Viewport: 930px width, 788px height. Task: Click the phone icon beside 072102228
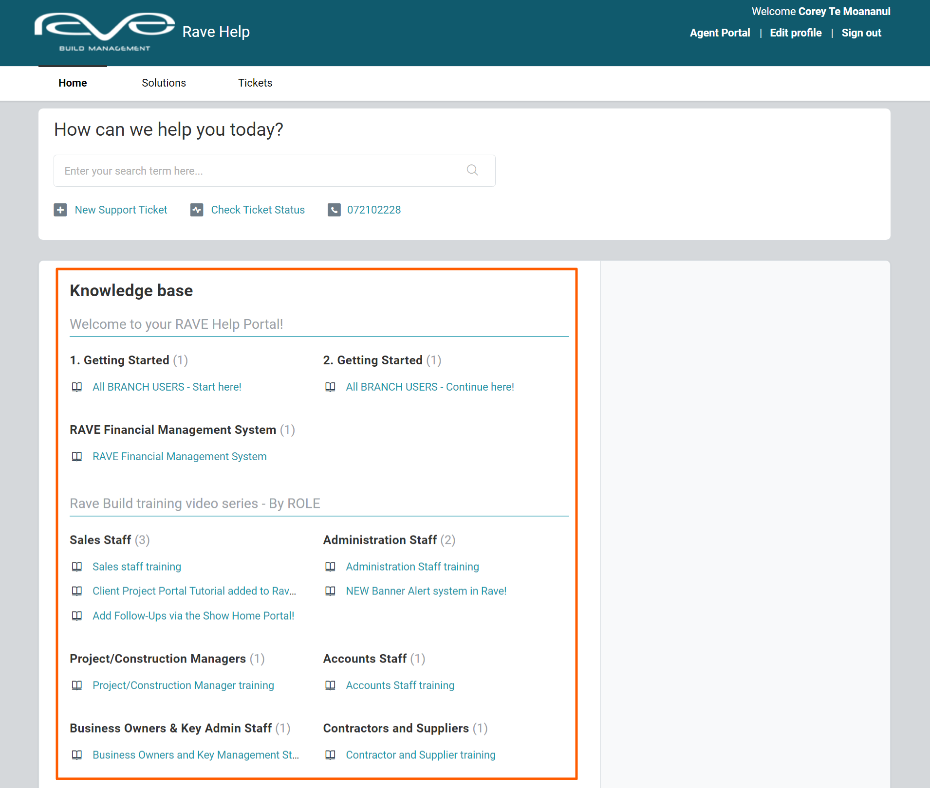[x=334, y=210]
